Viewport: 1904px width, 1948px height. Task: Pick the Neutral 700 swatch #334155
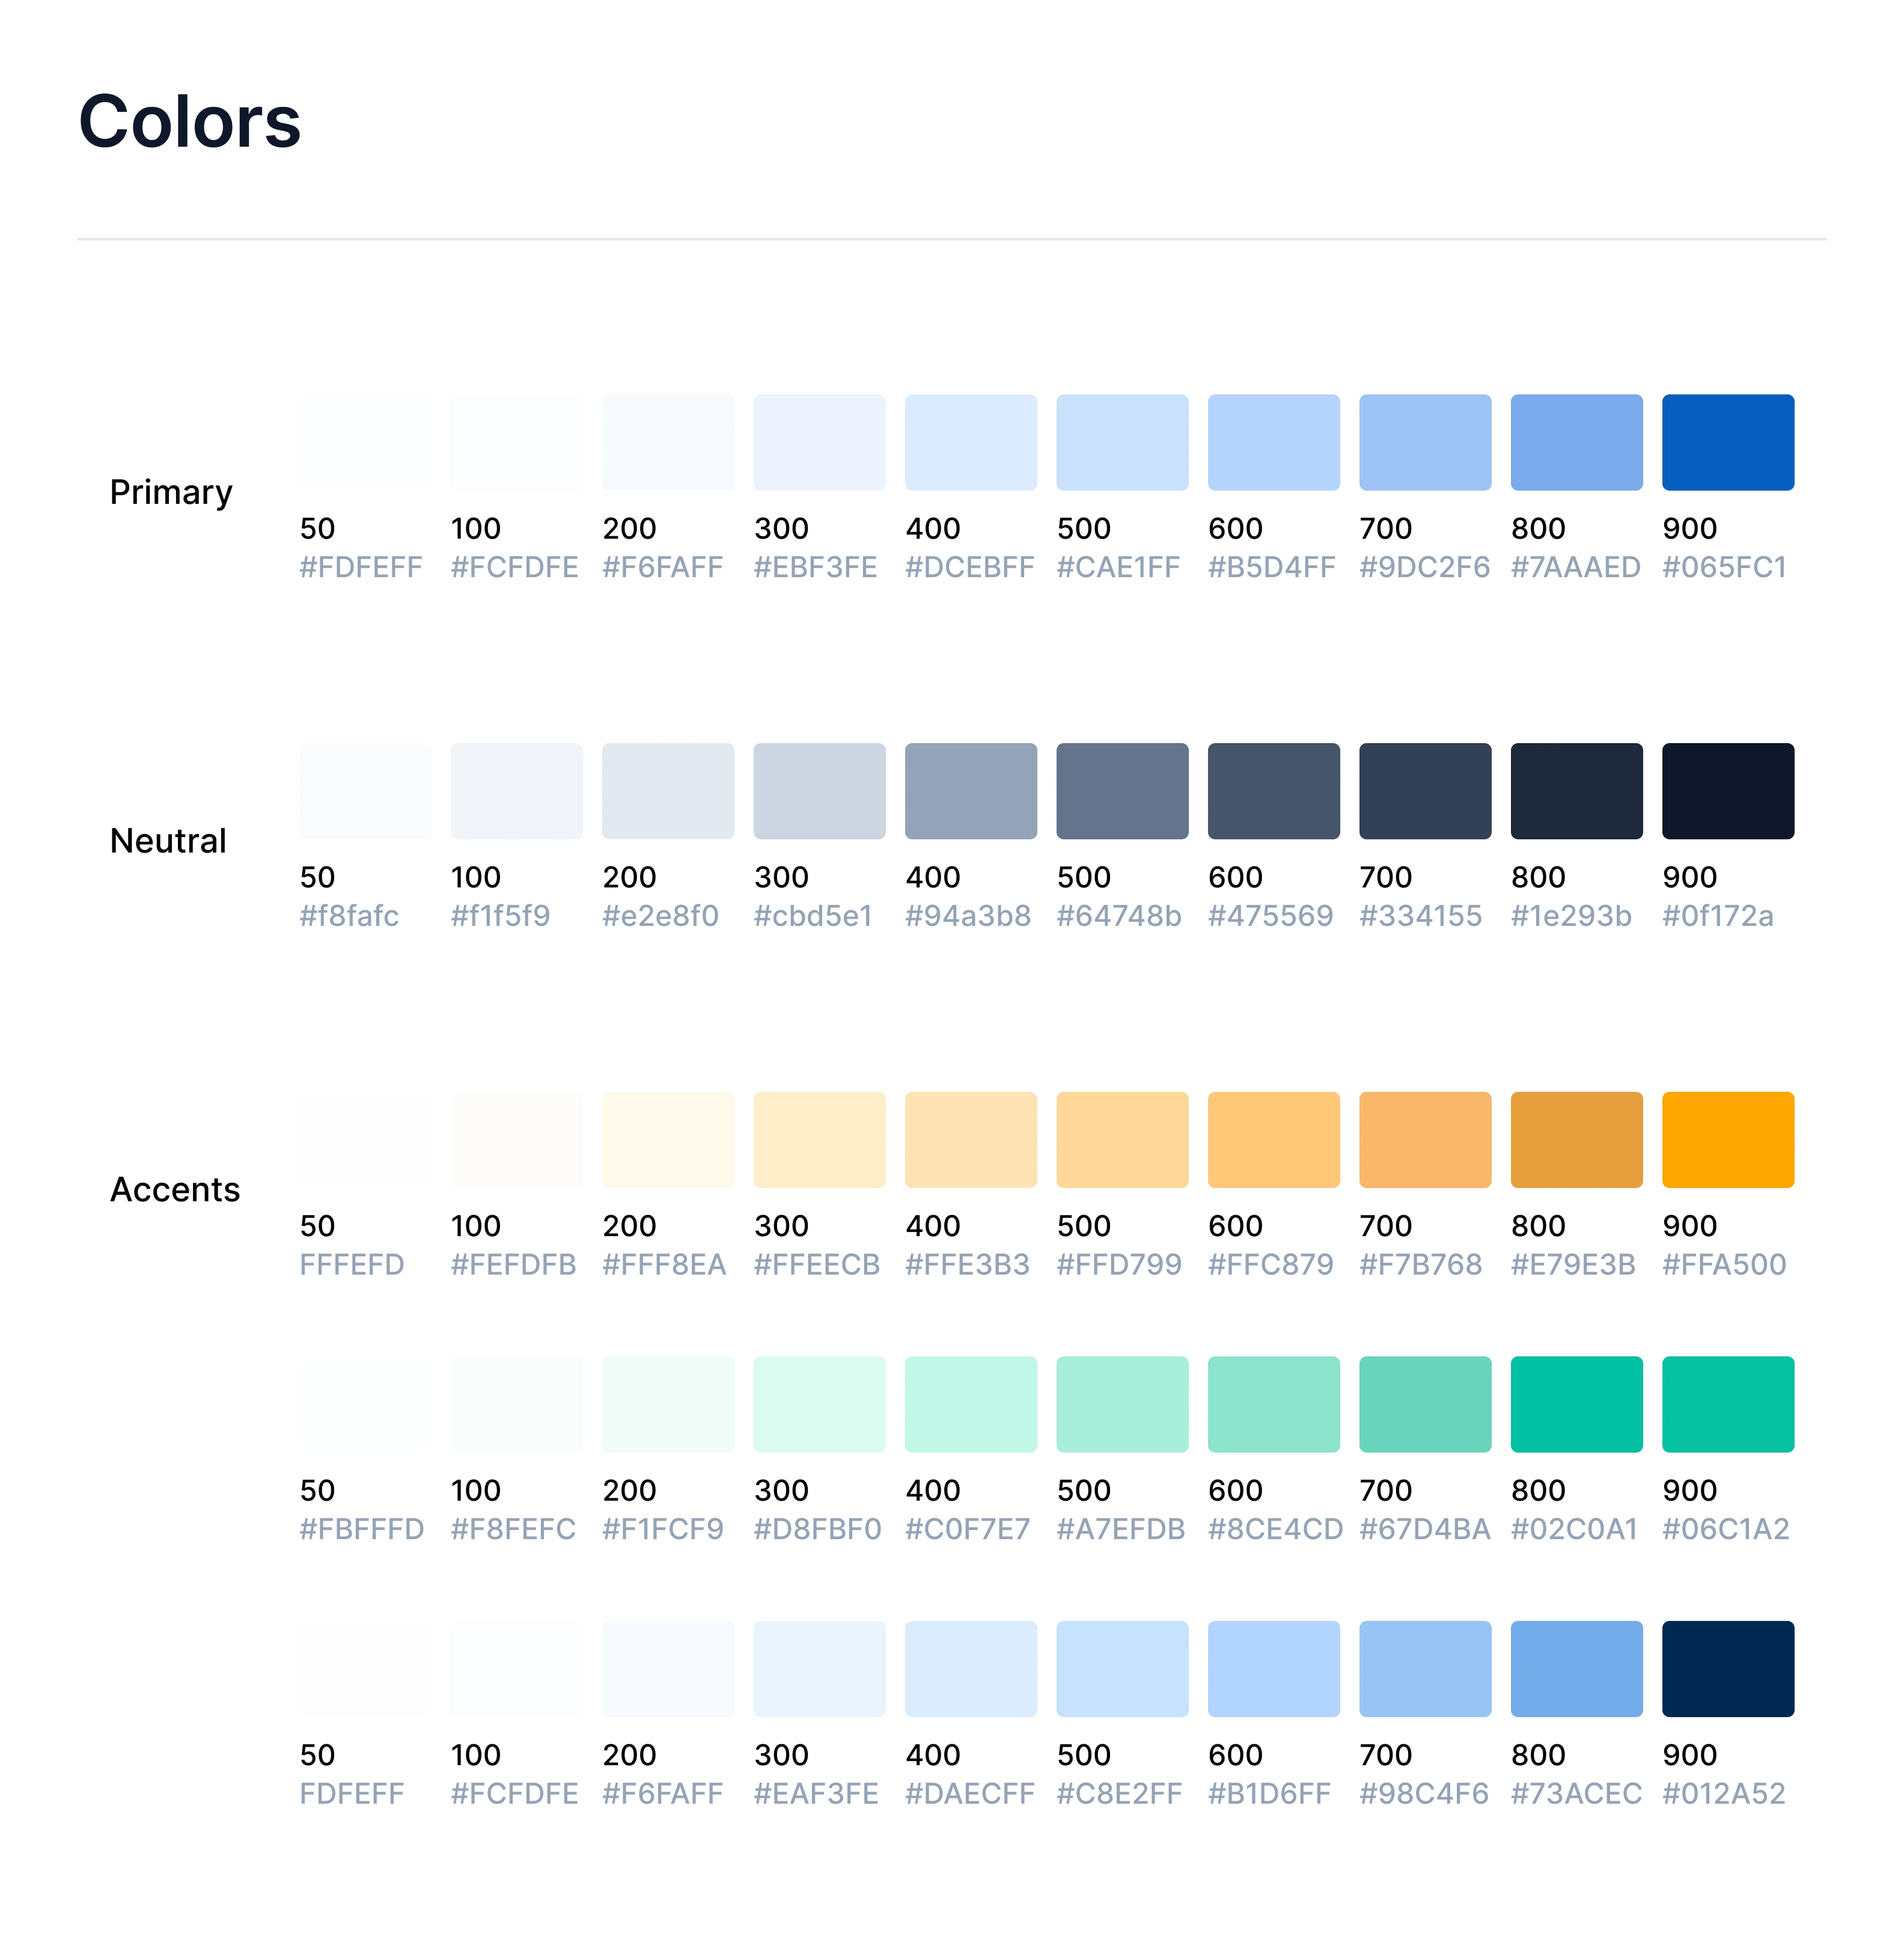1425,791
